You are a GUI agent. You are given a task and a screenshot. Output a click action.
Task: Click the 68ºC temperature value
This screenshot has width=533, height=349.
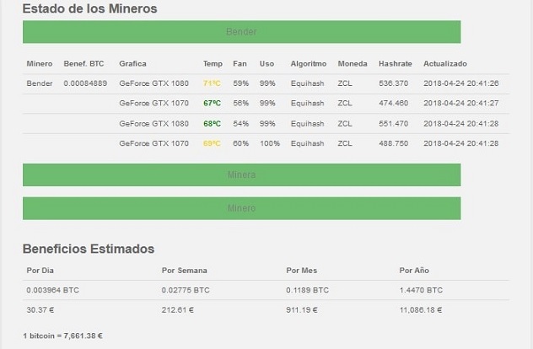(212, 124)
